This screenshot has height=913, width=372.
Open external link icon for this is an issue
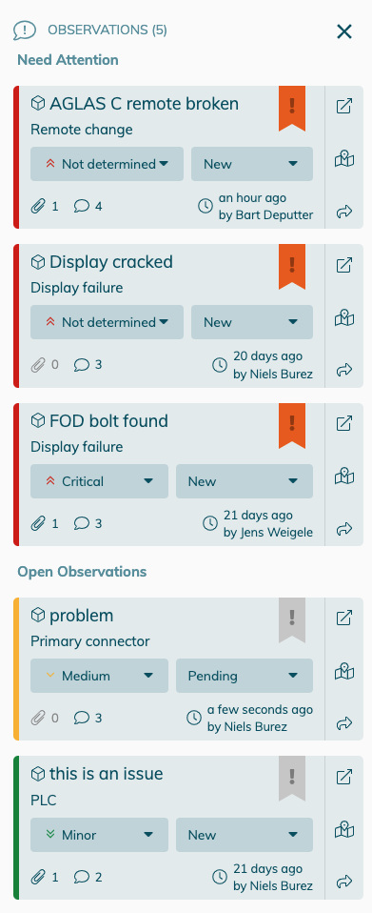[x=344, y=777]
